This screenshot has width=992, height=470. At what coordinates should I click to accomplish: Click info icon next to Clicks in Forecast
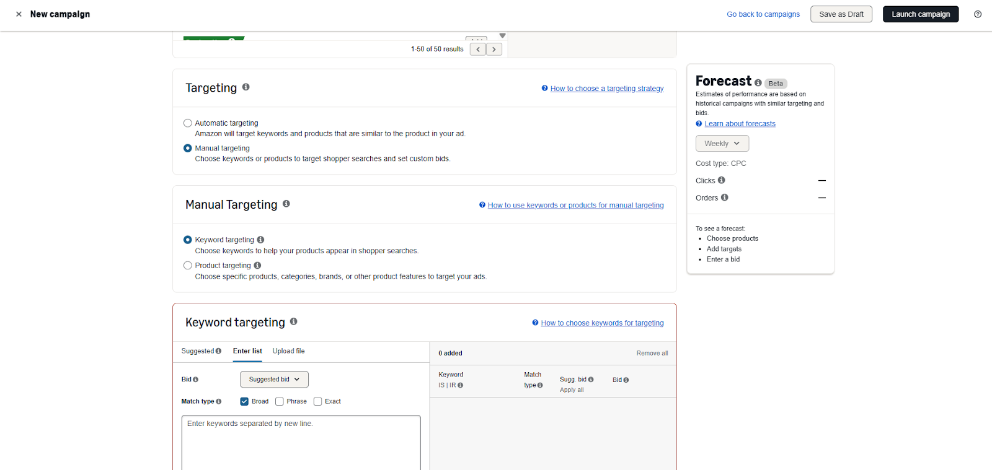tap(722, 180)
